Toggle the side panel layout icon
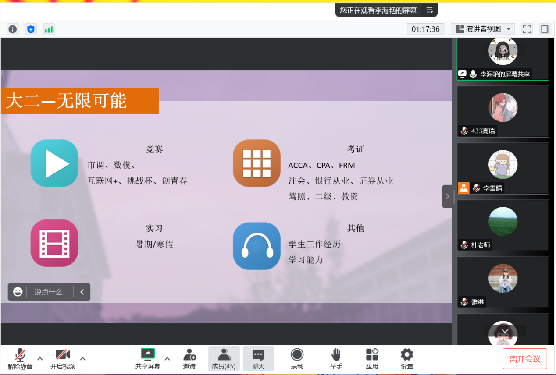This screenshot has height=375, width=556. point(545,29)
